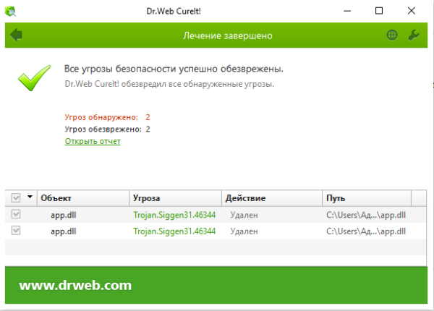Close the Dr.Web CureIt! window

click(x=412, y=11)
